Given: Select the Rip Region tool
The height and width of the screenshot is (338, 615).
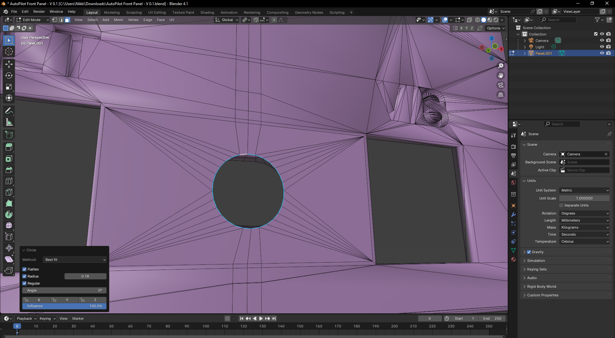Looking at the screenshot, I should click(x=9, y=271).
